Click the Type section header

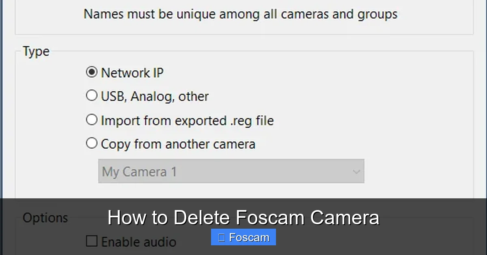(x=36, y=51)
